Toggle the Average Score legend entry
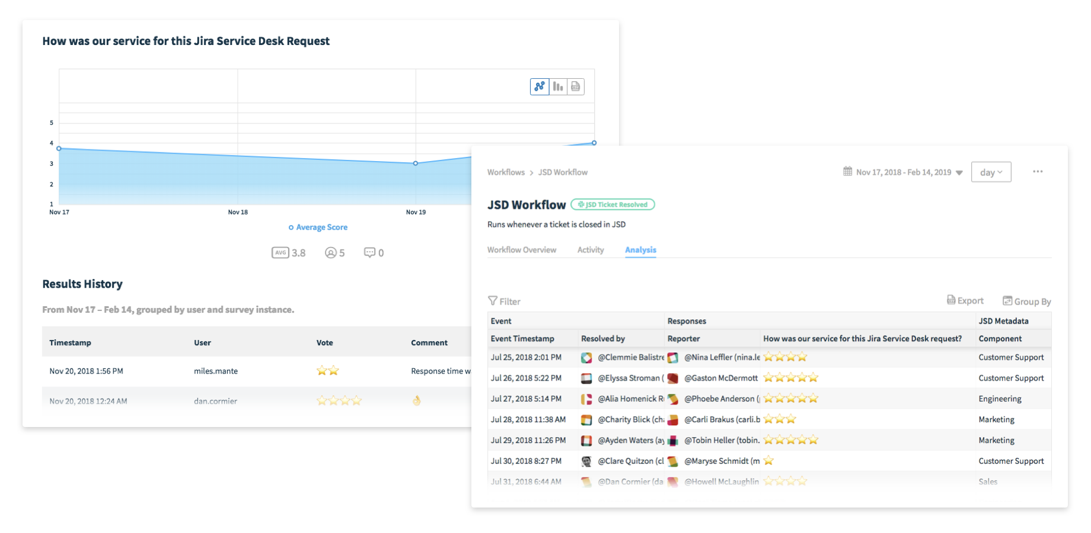The image size is (1091, 533). (x=318, y=227)
